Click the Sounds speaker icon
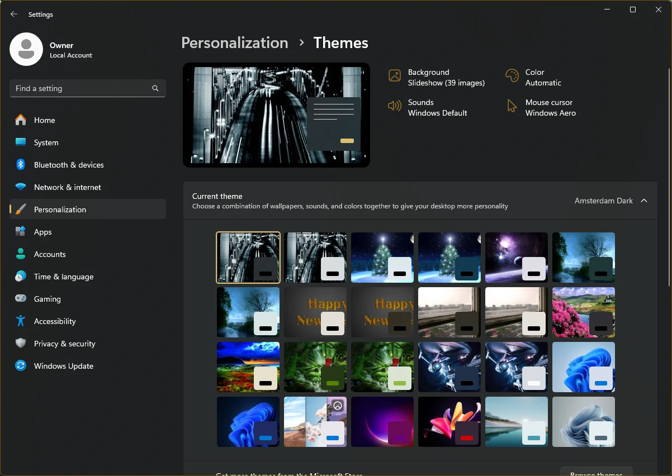The image size is (672, 476). pyautogui.click(x=395, y=106)
